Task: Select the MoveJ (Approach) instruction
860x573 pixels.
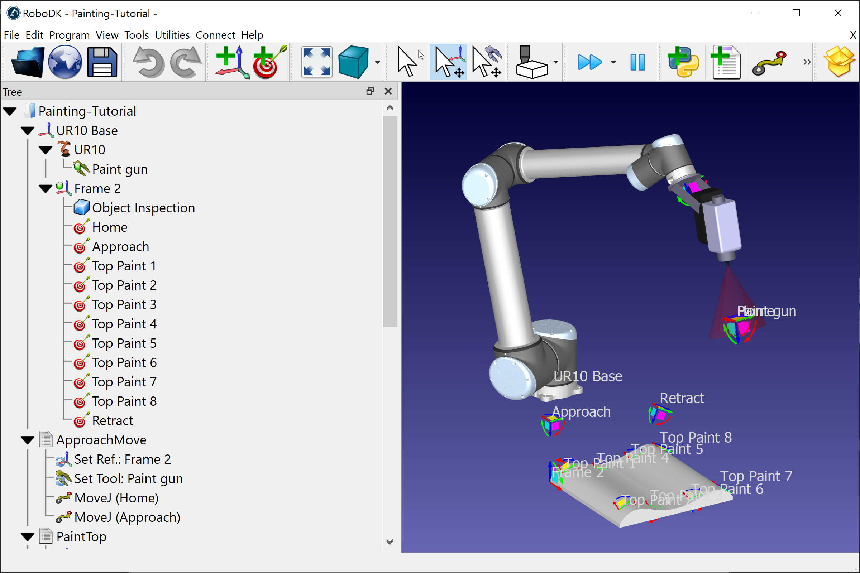Action: [127, 517]
